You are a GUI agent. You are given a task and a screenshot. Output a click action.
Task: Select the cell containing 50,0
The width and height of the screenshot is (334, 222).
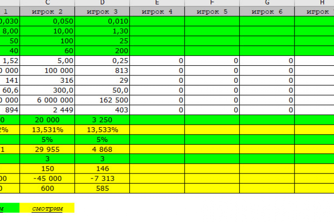pyautogui.click(x=102, y=90)
